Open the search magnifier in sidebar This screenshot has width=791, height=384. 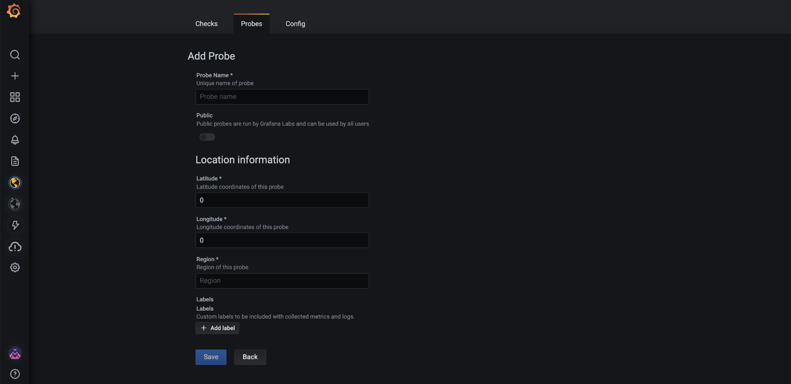pos(15,55)
